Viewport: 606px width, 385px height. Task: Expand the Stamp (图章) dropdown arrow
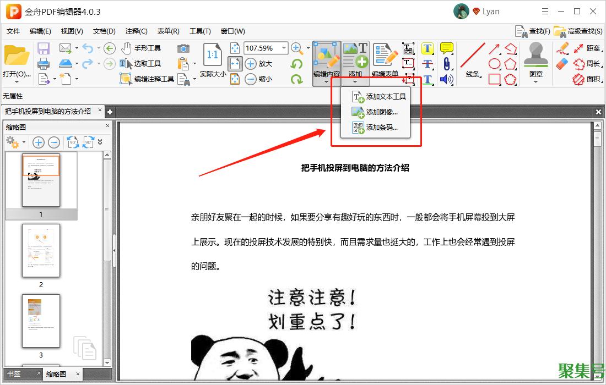pyautogui.click(x=535, y=82)
